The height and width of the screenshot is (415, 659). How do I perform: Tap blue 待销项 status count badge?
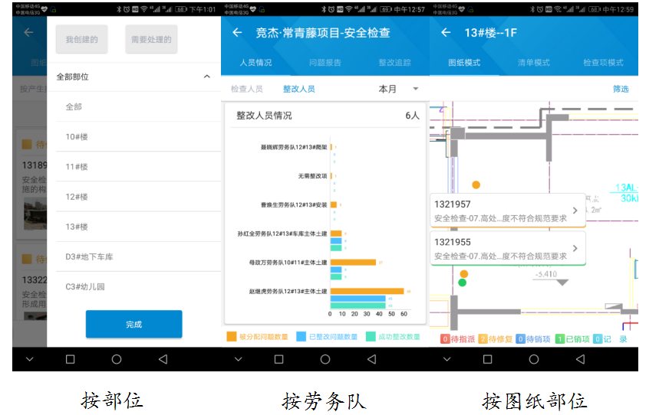(521, 339)
